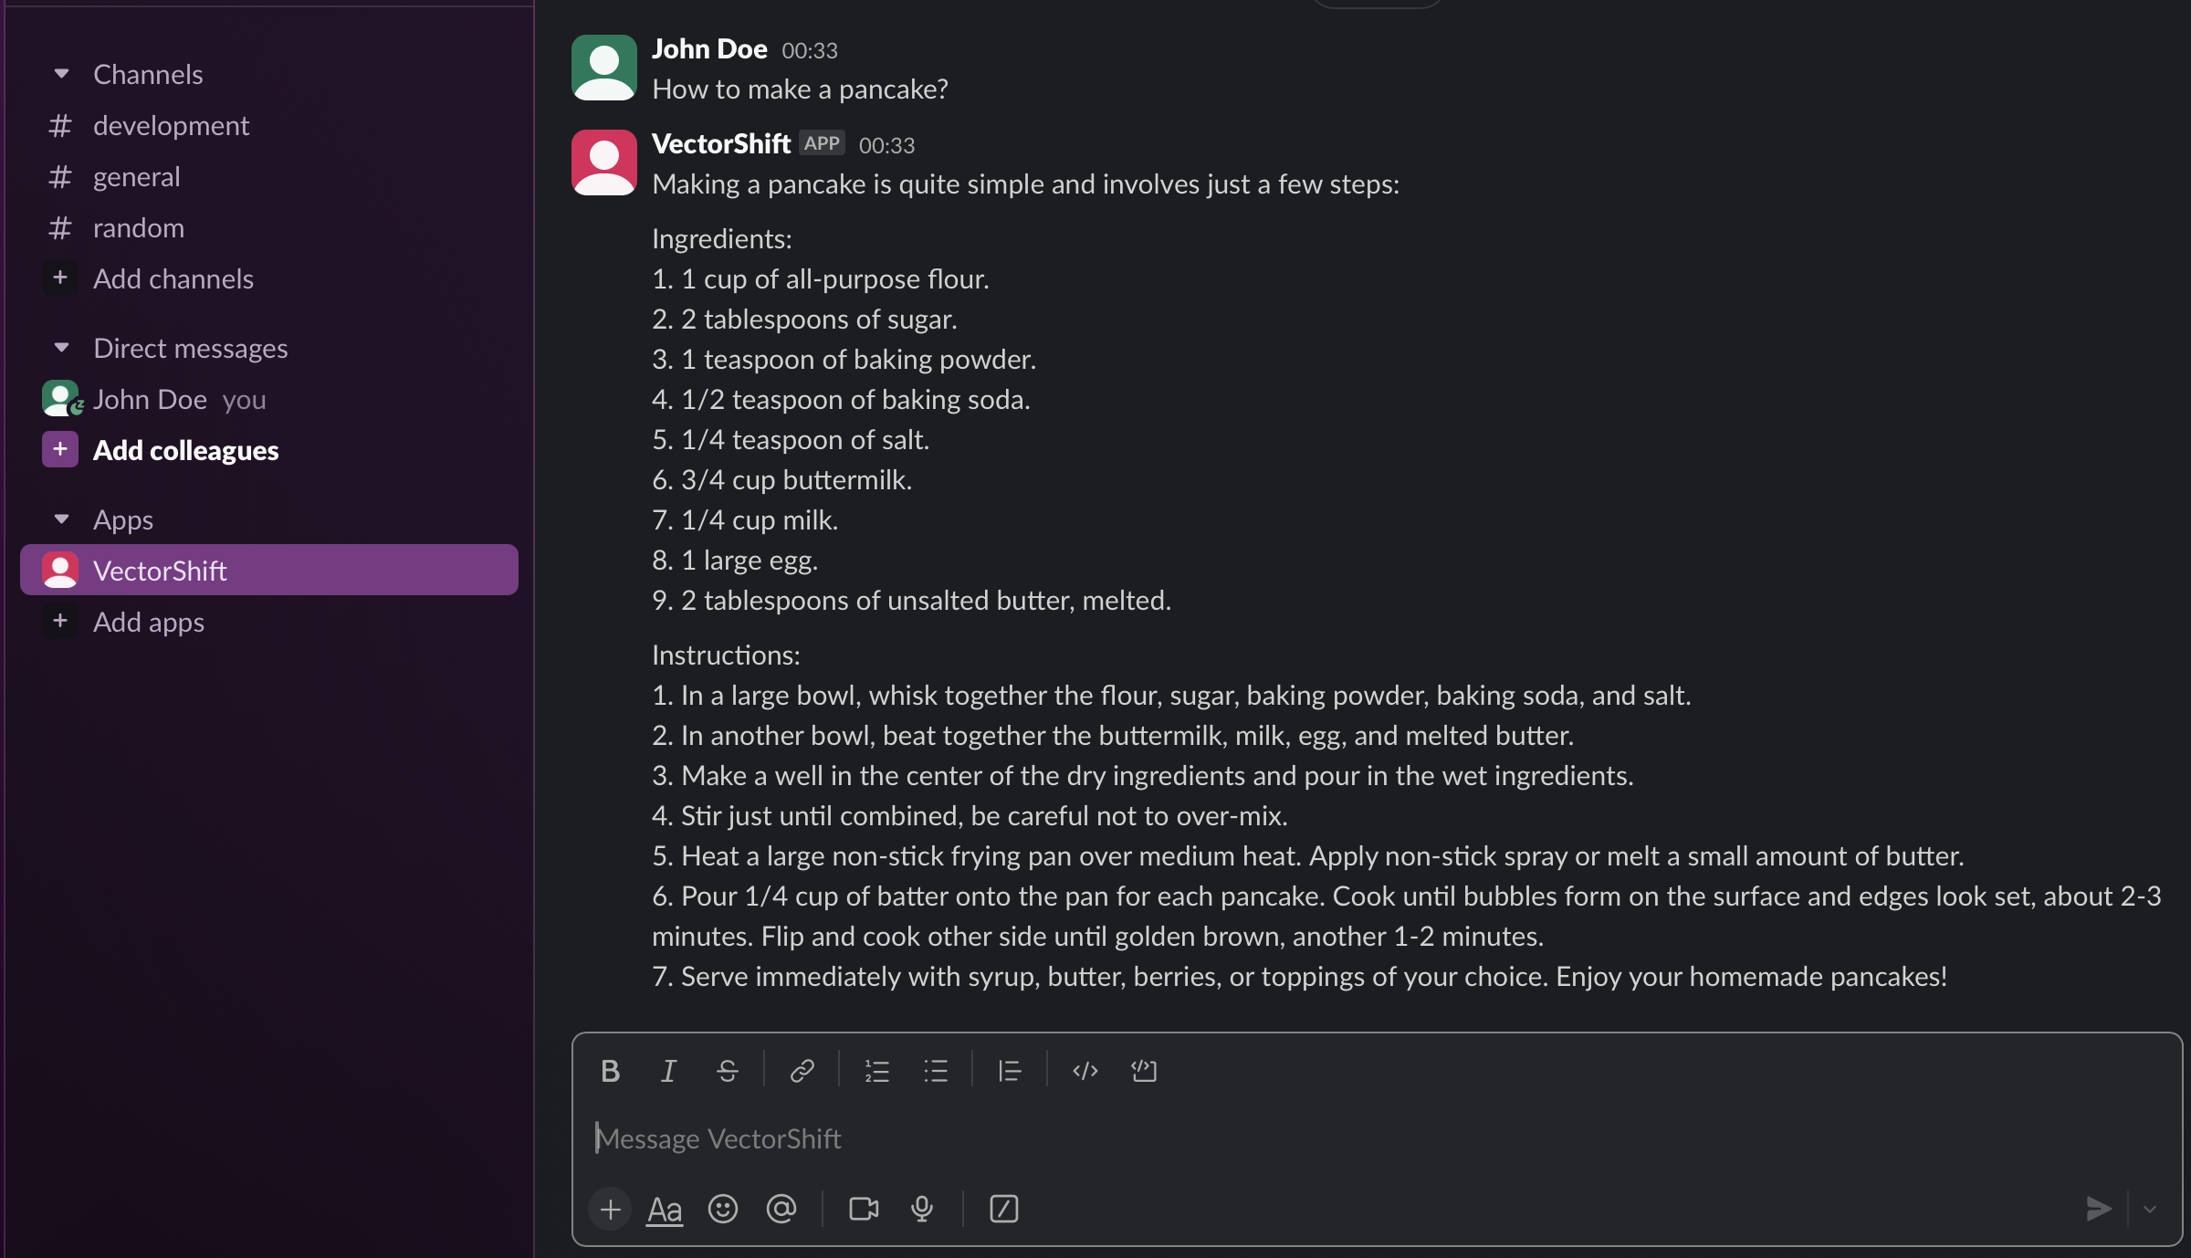Image resolution: width=2191 pixels, height=1258 pixels.
Task: Record an audio clip with the microphone icon
Action: click(x=921, y=1209)
